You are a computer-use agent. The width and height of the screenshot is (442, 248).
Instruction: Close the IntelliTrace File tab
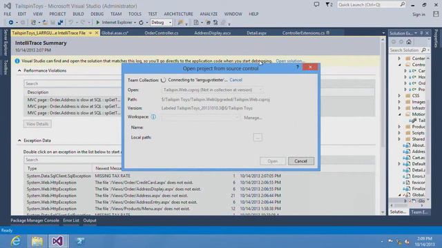[97, 33]
